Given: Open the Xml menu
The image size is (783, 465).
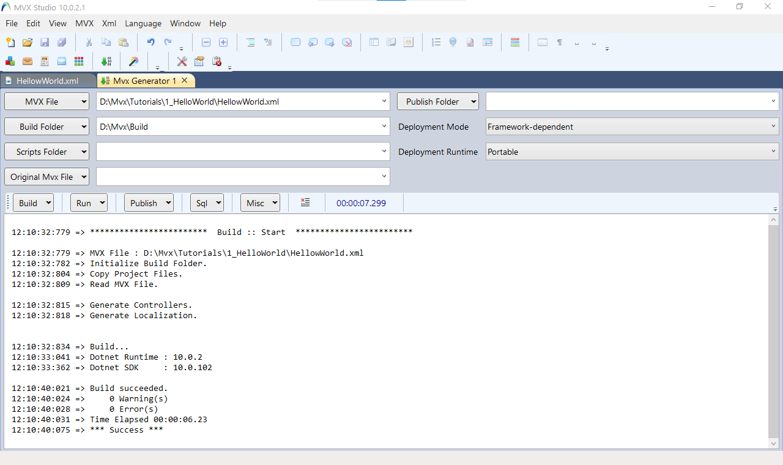Looking at the screenshot, I should click(x=109, y=23).
